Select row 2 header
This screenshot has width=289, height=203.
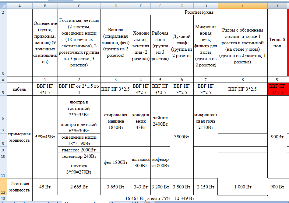click(3, 12)
